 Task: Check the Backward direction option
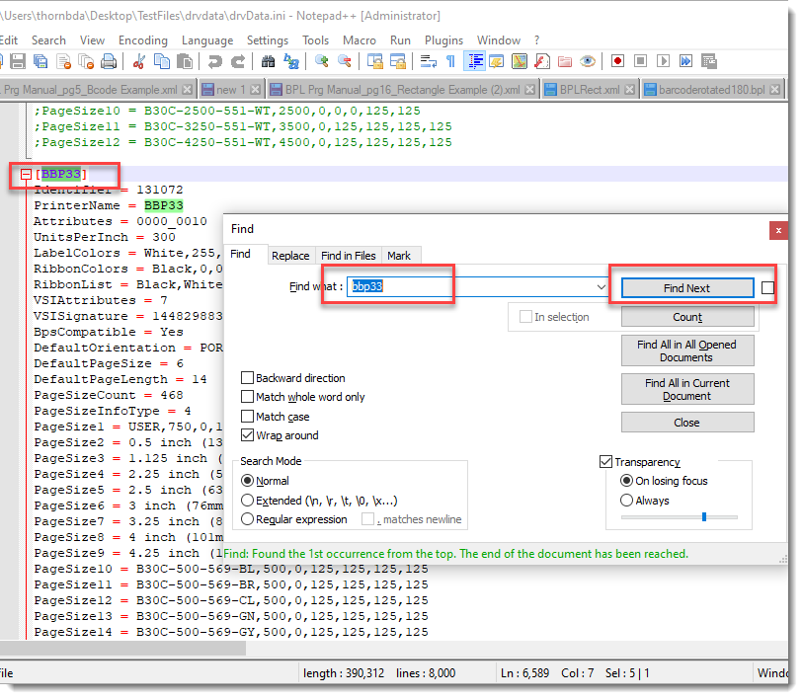point(248,378)
